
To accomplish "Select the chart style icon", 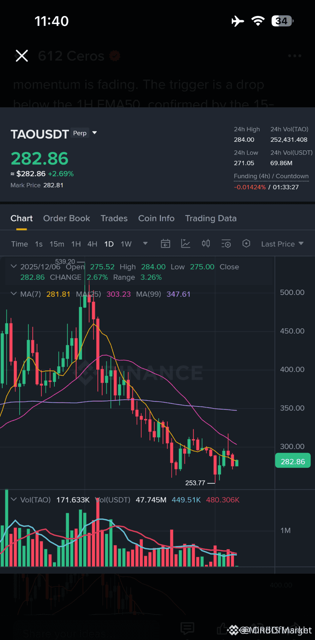I will point(186,244).
